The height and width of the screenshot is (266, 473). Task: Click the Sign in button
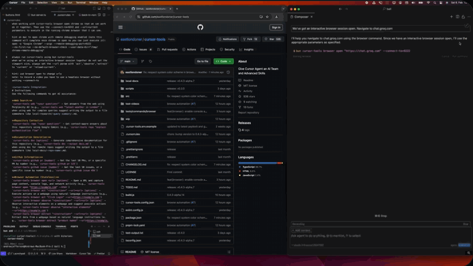tap(276, 27)
